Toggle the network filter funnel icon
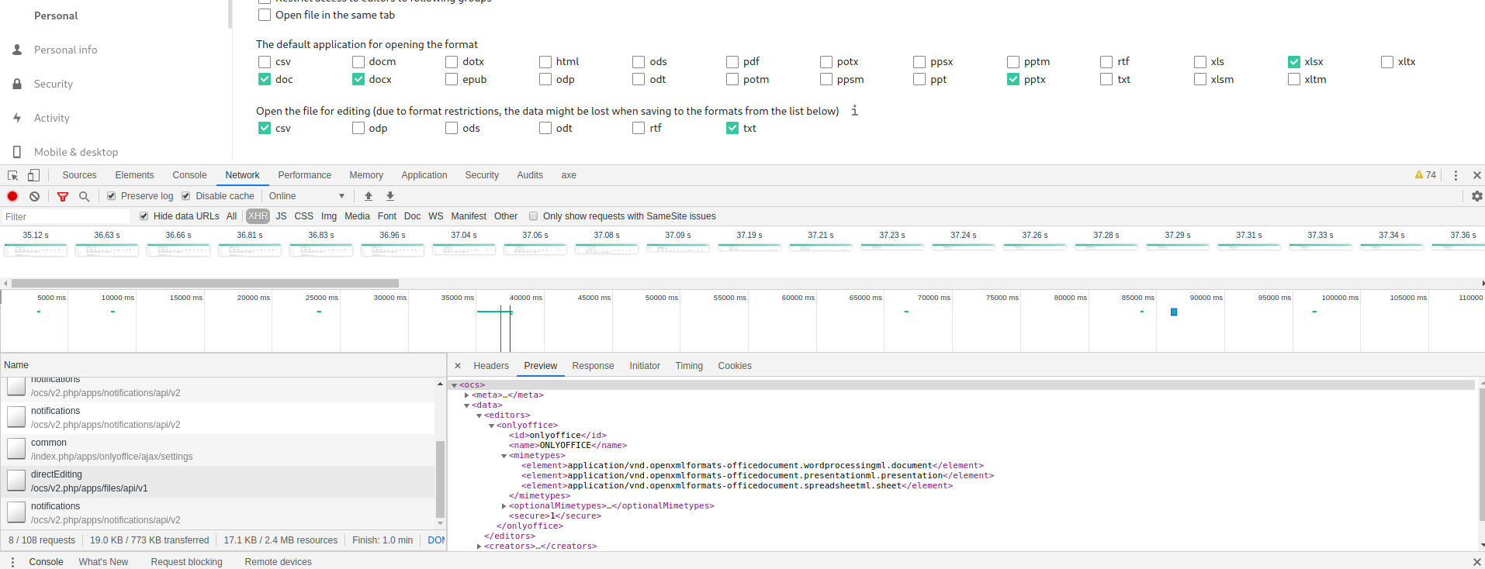The width and height of the screenshot is (1485, 569). click(x=63, y=196)
